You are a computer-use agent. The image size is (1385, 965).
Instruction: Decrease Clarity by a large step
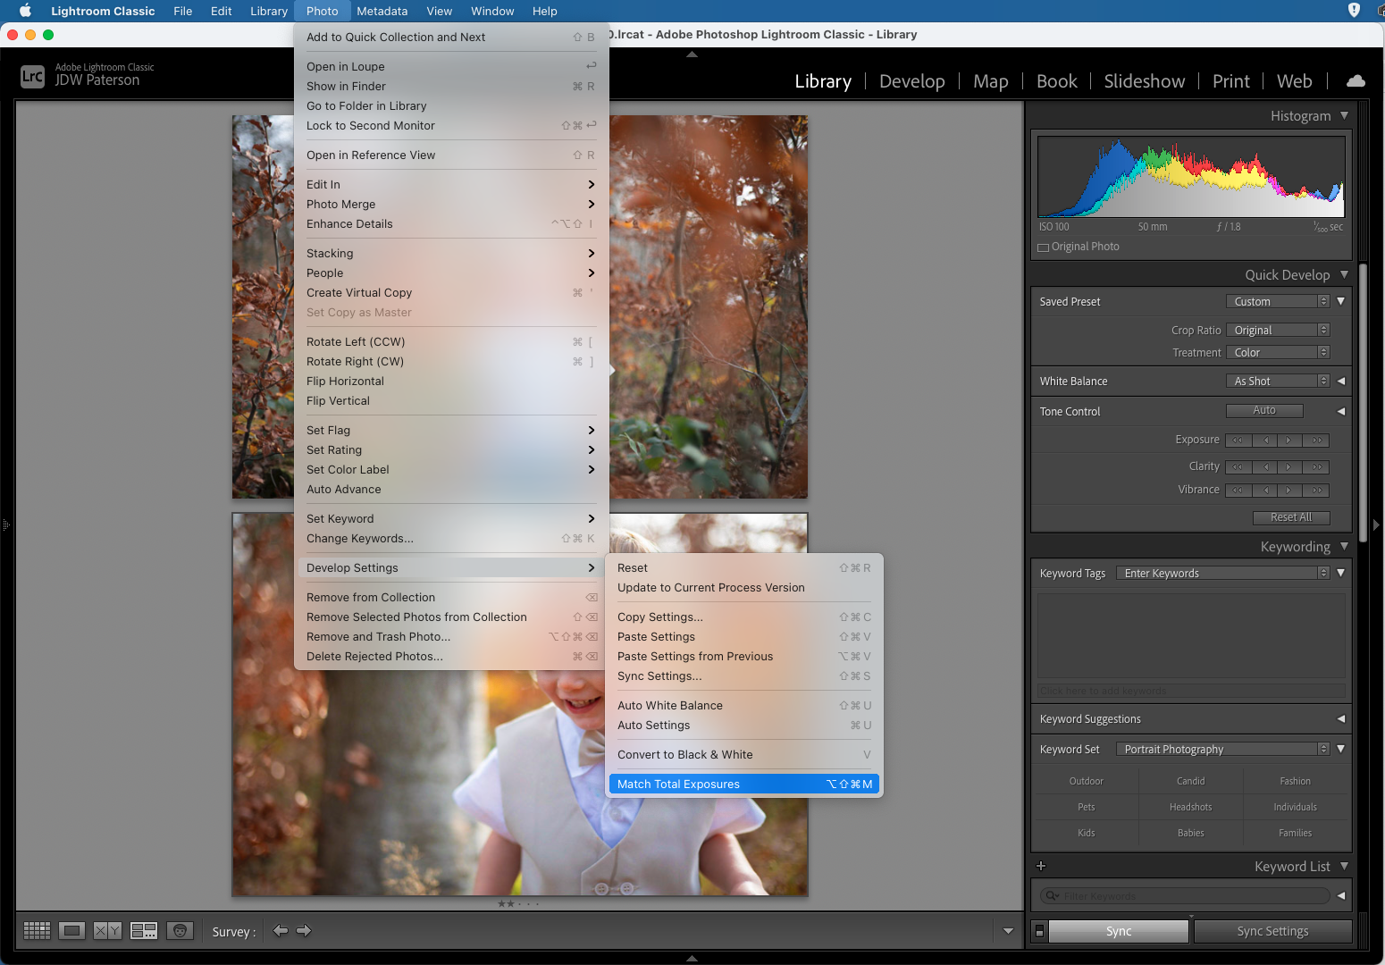point(1238,467)
